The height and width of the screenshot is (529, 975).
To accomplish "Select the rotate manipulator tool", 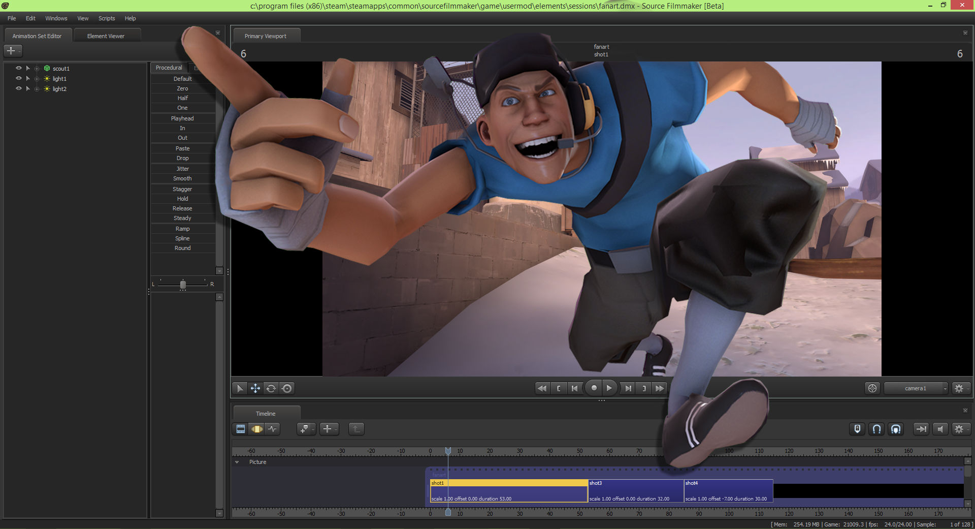I will coord(271,388).
